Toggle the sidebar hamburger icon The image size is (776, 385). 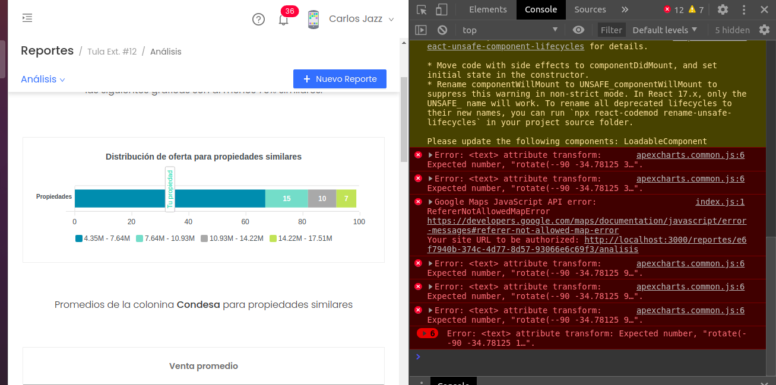click(27, 18)
